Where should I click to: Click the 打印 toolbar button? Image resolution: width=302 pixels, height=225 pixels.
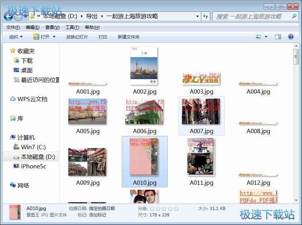pyautogui.click(x=103, y=37)
